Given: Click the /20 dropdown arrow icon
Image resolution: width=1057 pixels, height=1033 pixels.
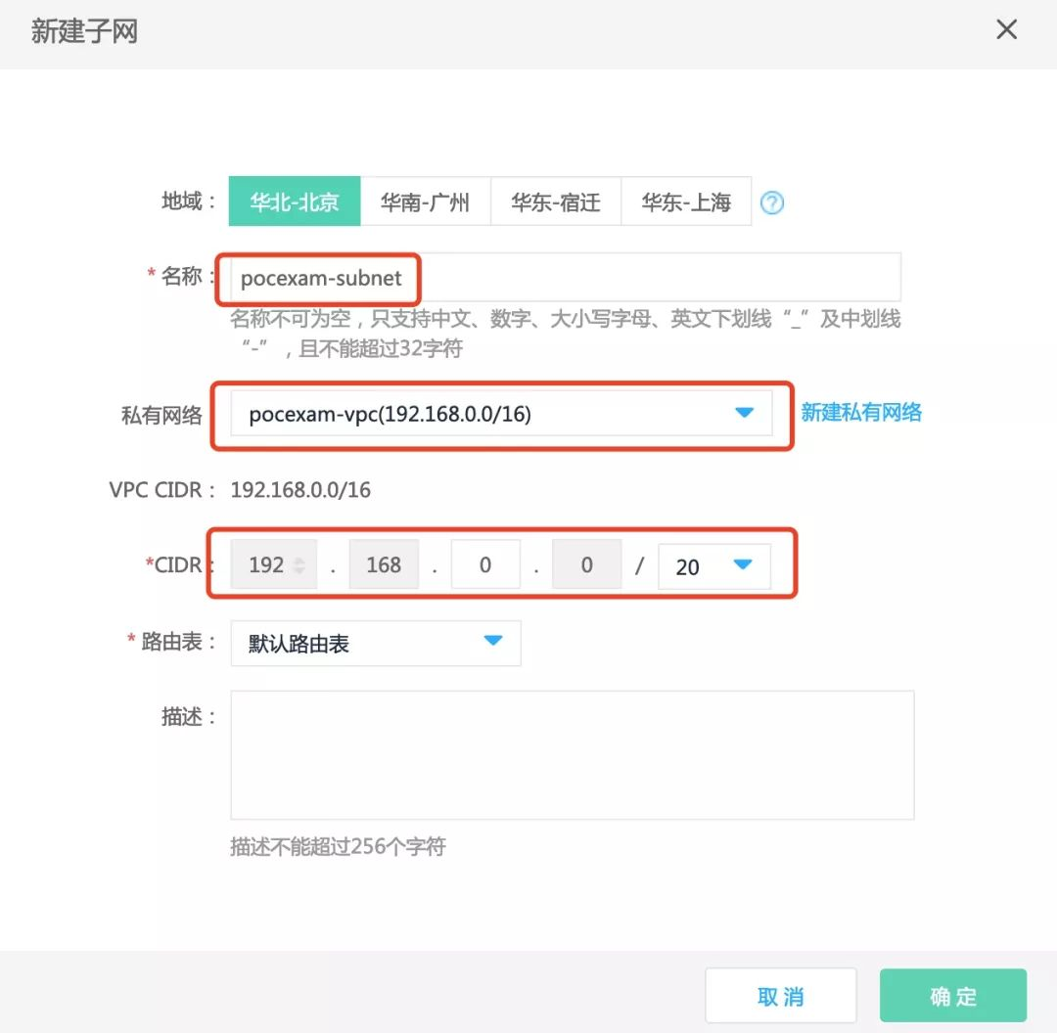Looking at the screenshot, I should coord(744,564).
